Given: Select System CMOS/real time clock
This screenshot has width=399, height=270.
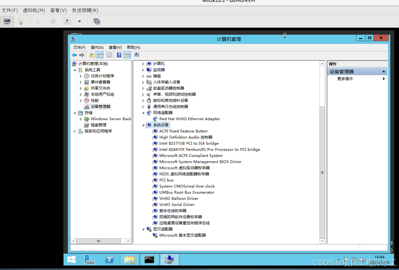Looking at the screenshot, I should tap(187, 186).
